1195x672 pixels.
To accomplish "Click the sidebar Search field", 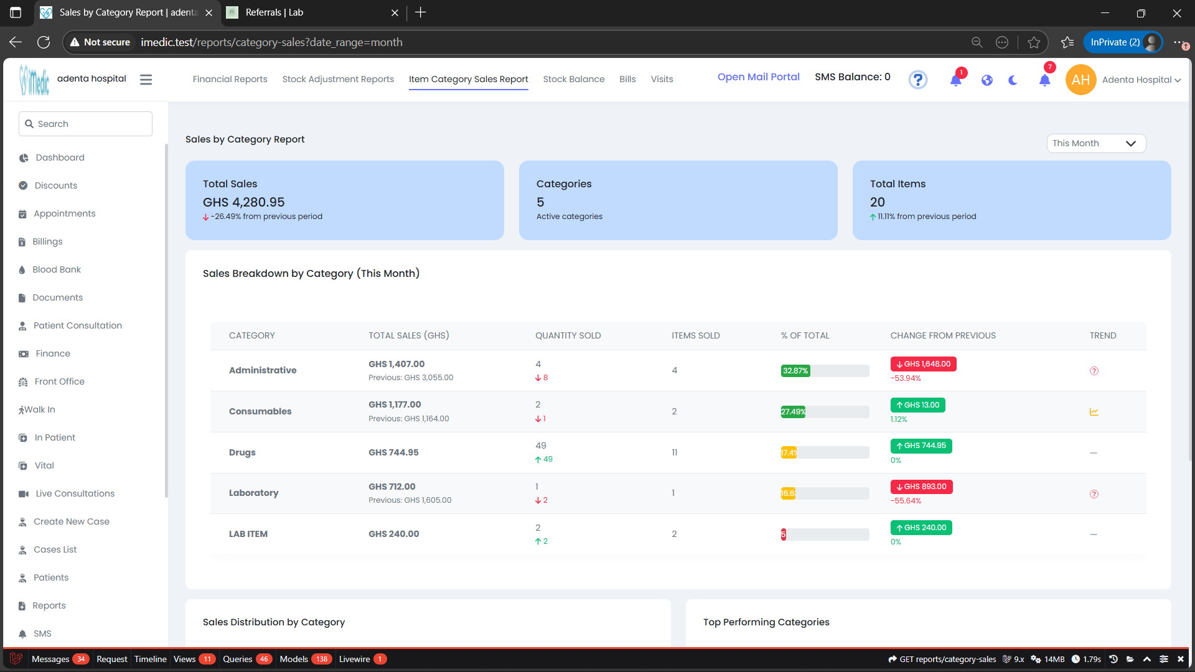I will coord(85,124).
